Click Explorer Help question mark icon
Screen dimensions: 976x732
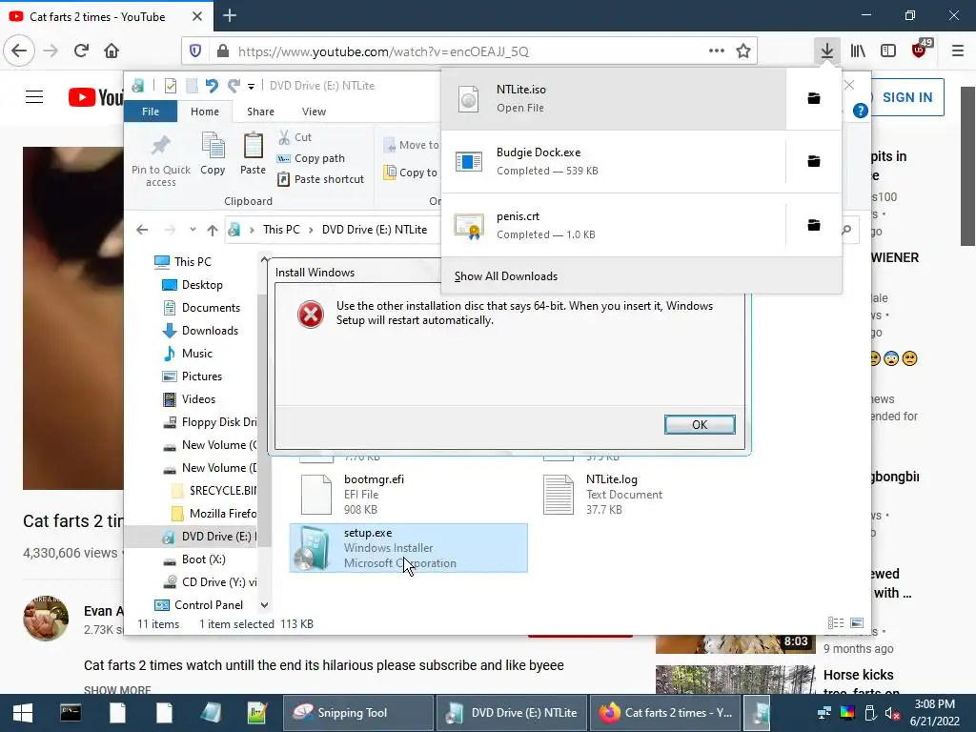click(861, 111)
